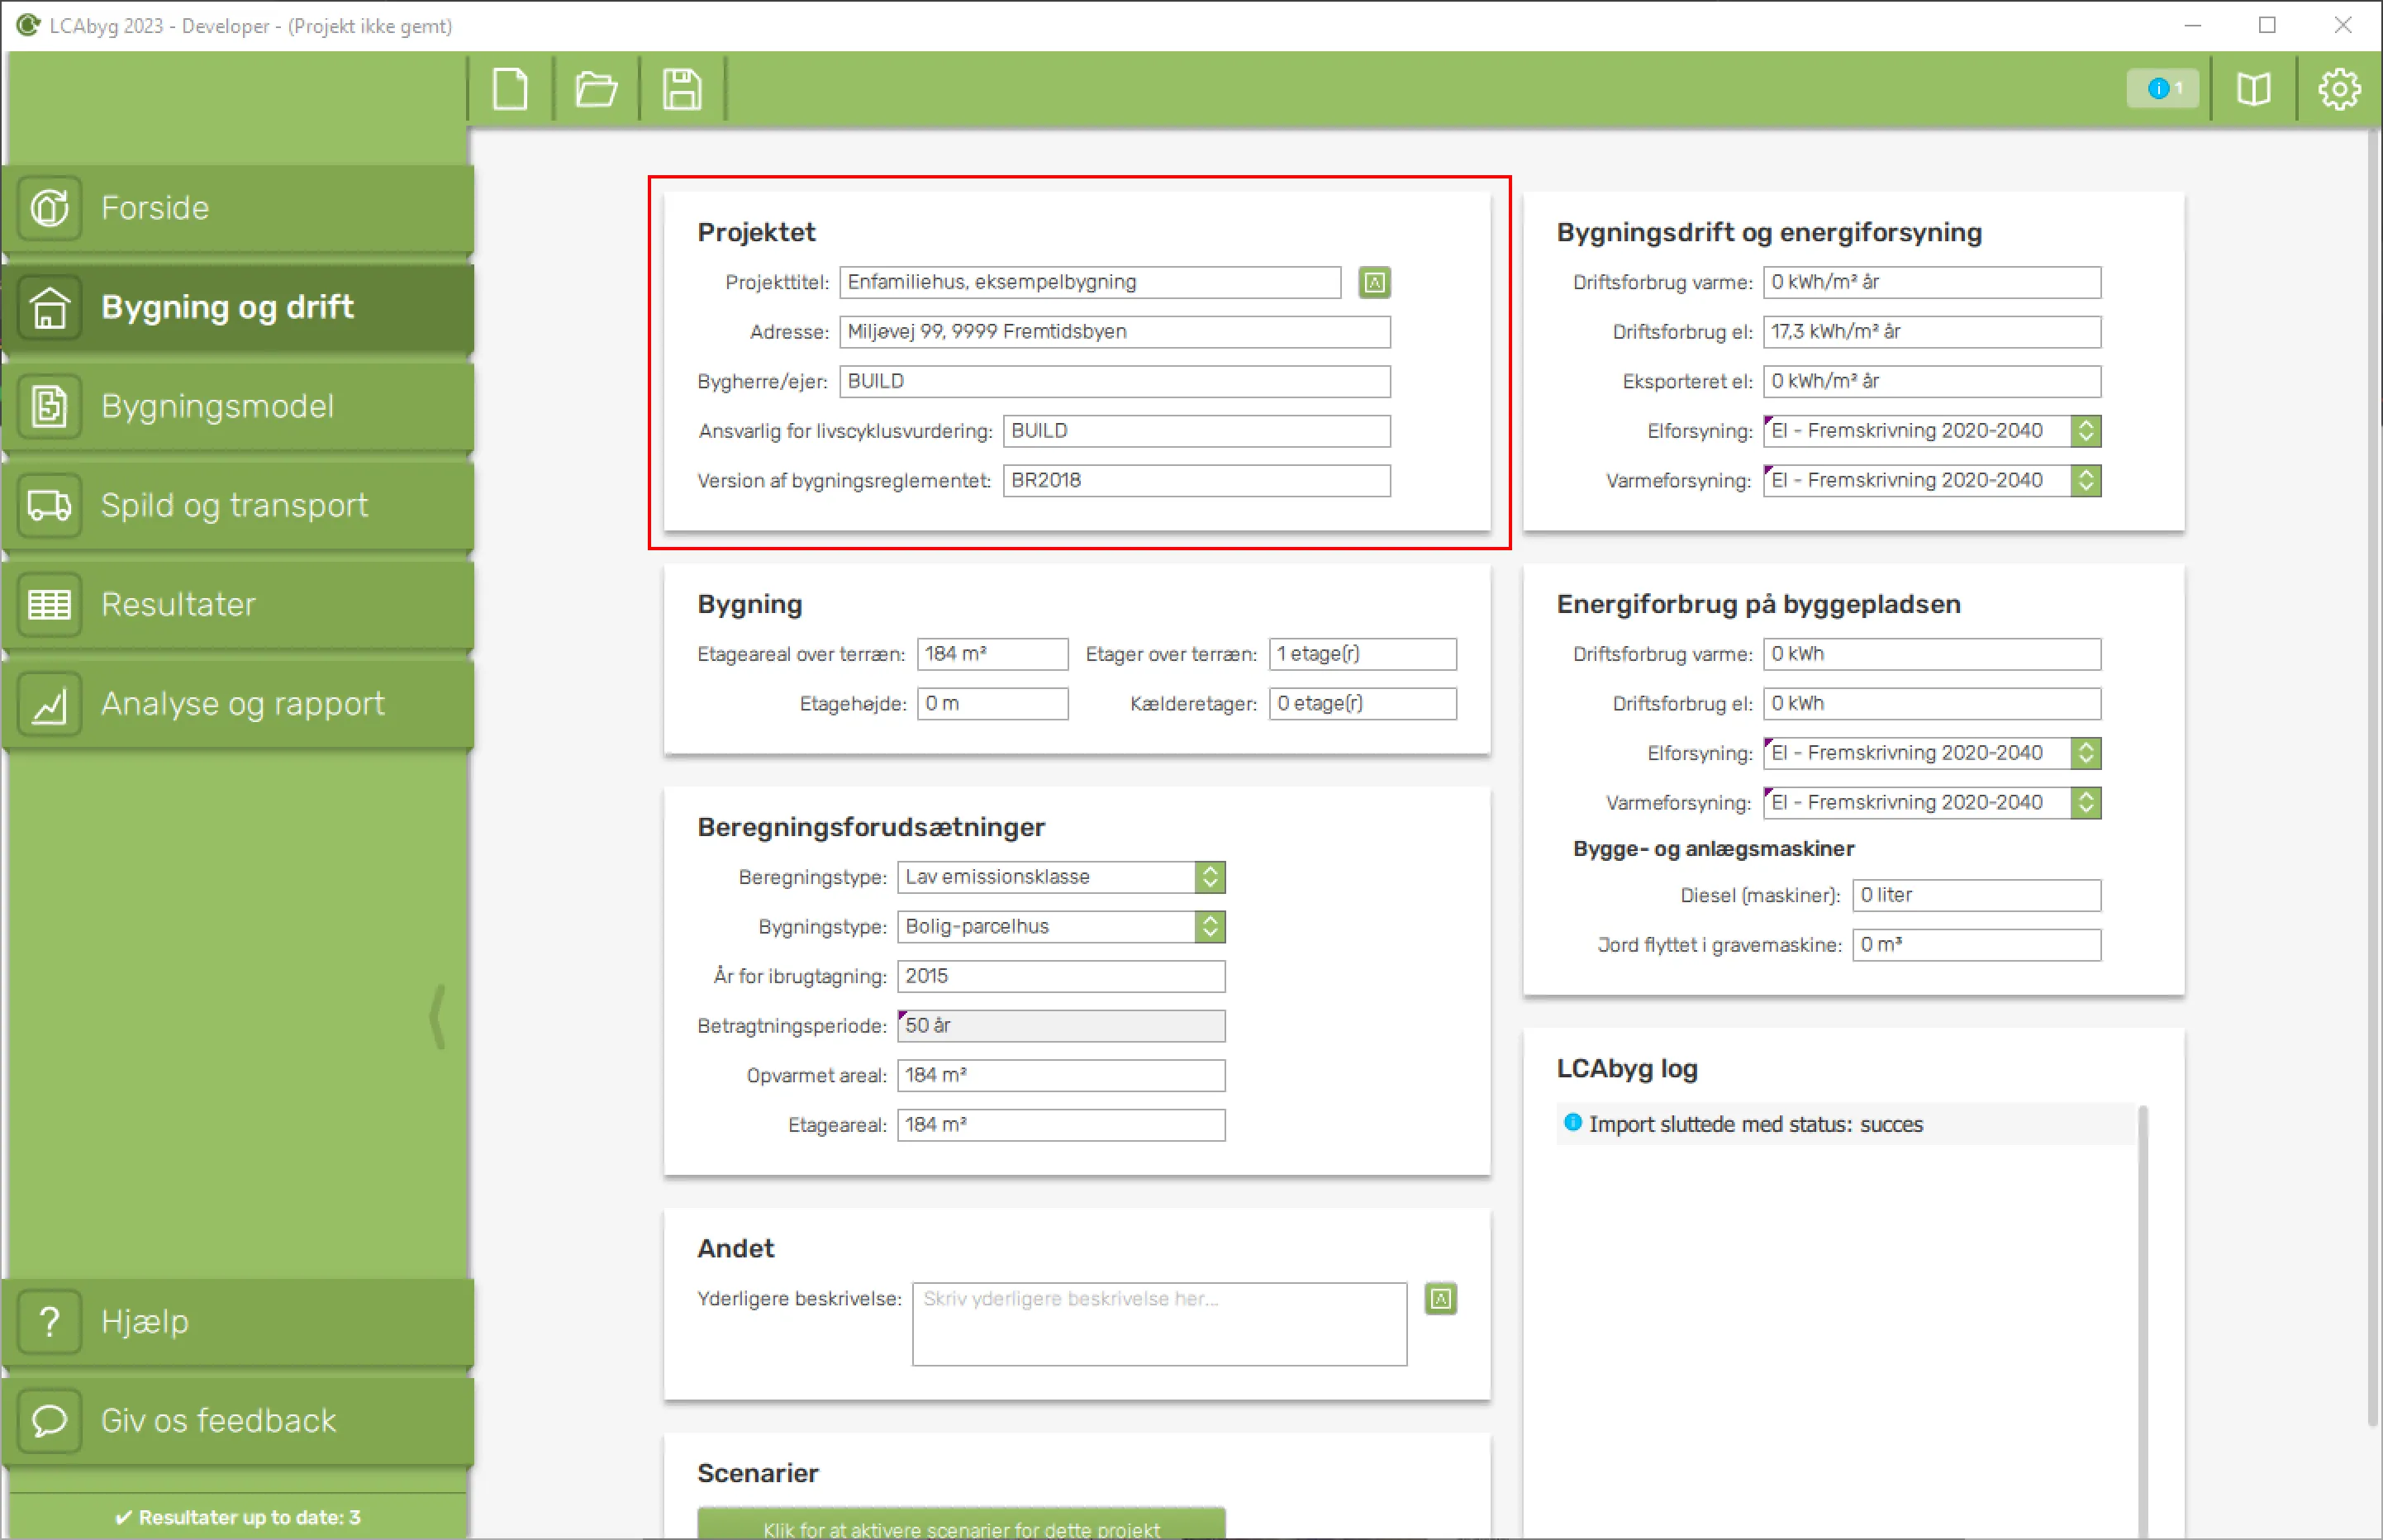
Task: Click the blue info icon in LCAbyg log
Action: [1573, 1123]
